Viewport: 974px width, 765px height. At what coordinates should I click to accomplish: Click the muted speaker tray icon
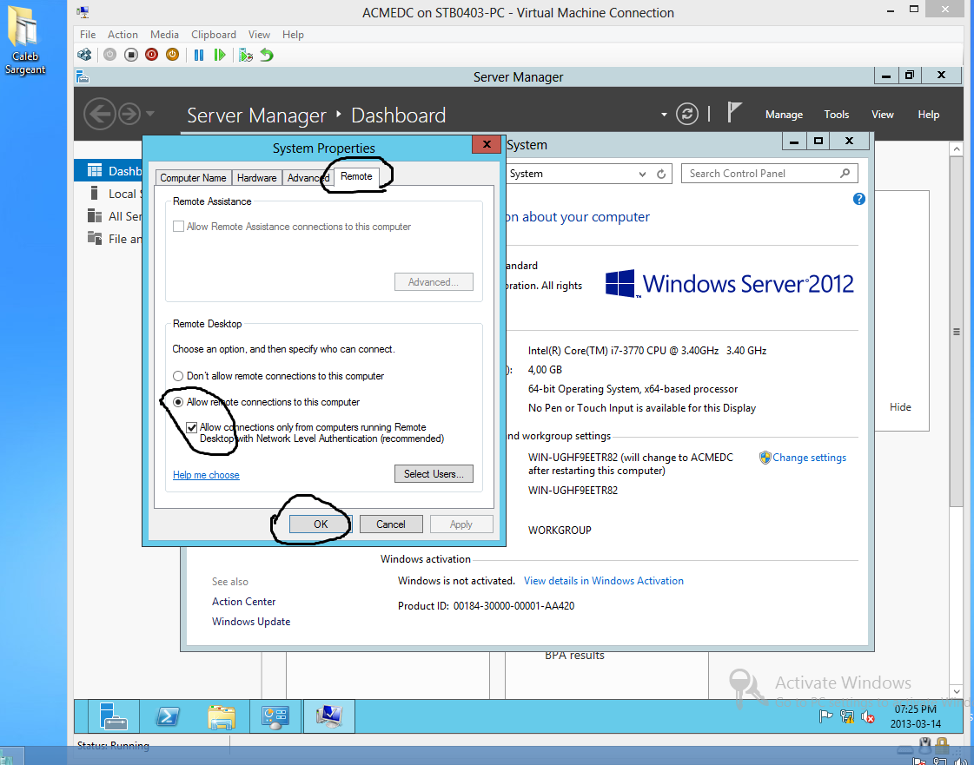[x=868, y=716]
